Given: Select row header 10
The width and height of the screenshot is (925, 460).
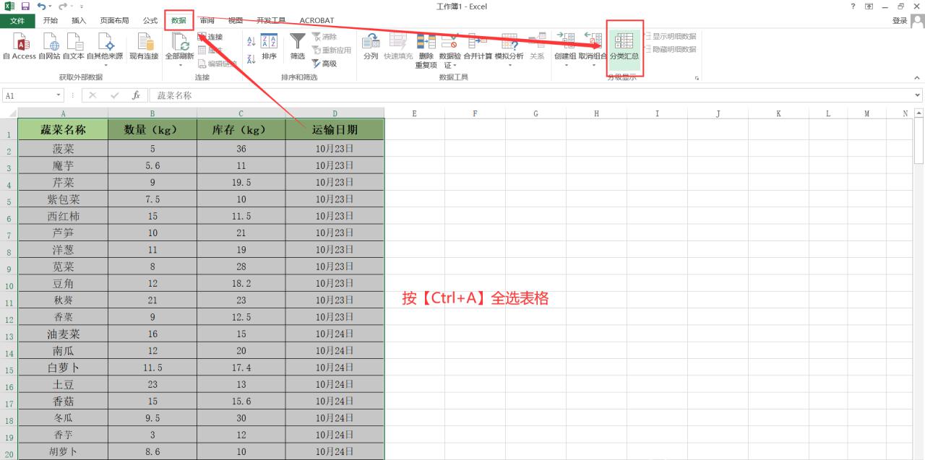Looking at the screenshot, I should tap(9, 284).
